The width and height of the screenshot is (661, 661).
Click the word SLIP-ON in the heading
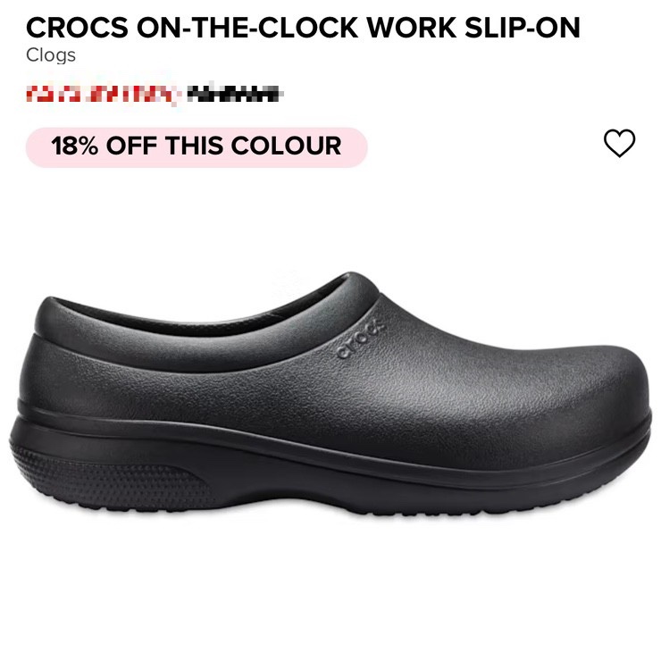(x=523, y=28)
